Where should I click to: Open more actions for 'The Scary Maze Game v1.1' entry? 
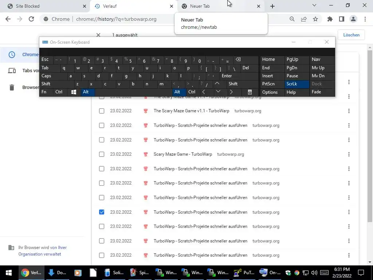(x=349, y=111)
